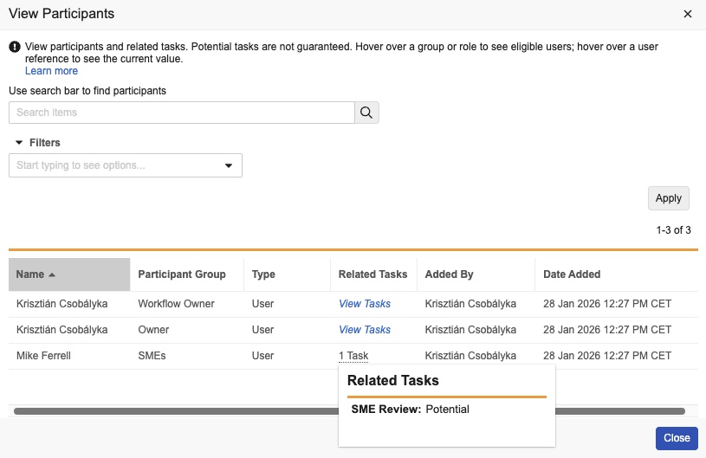Click the Added By column header

tap(449, 274)
